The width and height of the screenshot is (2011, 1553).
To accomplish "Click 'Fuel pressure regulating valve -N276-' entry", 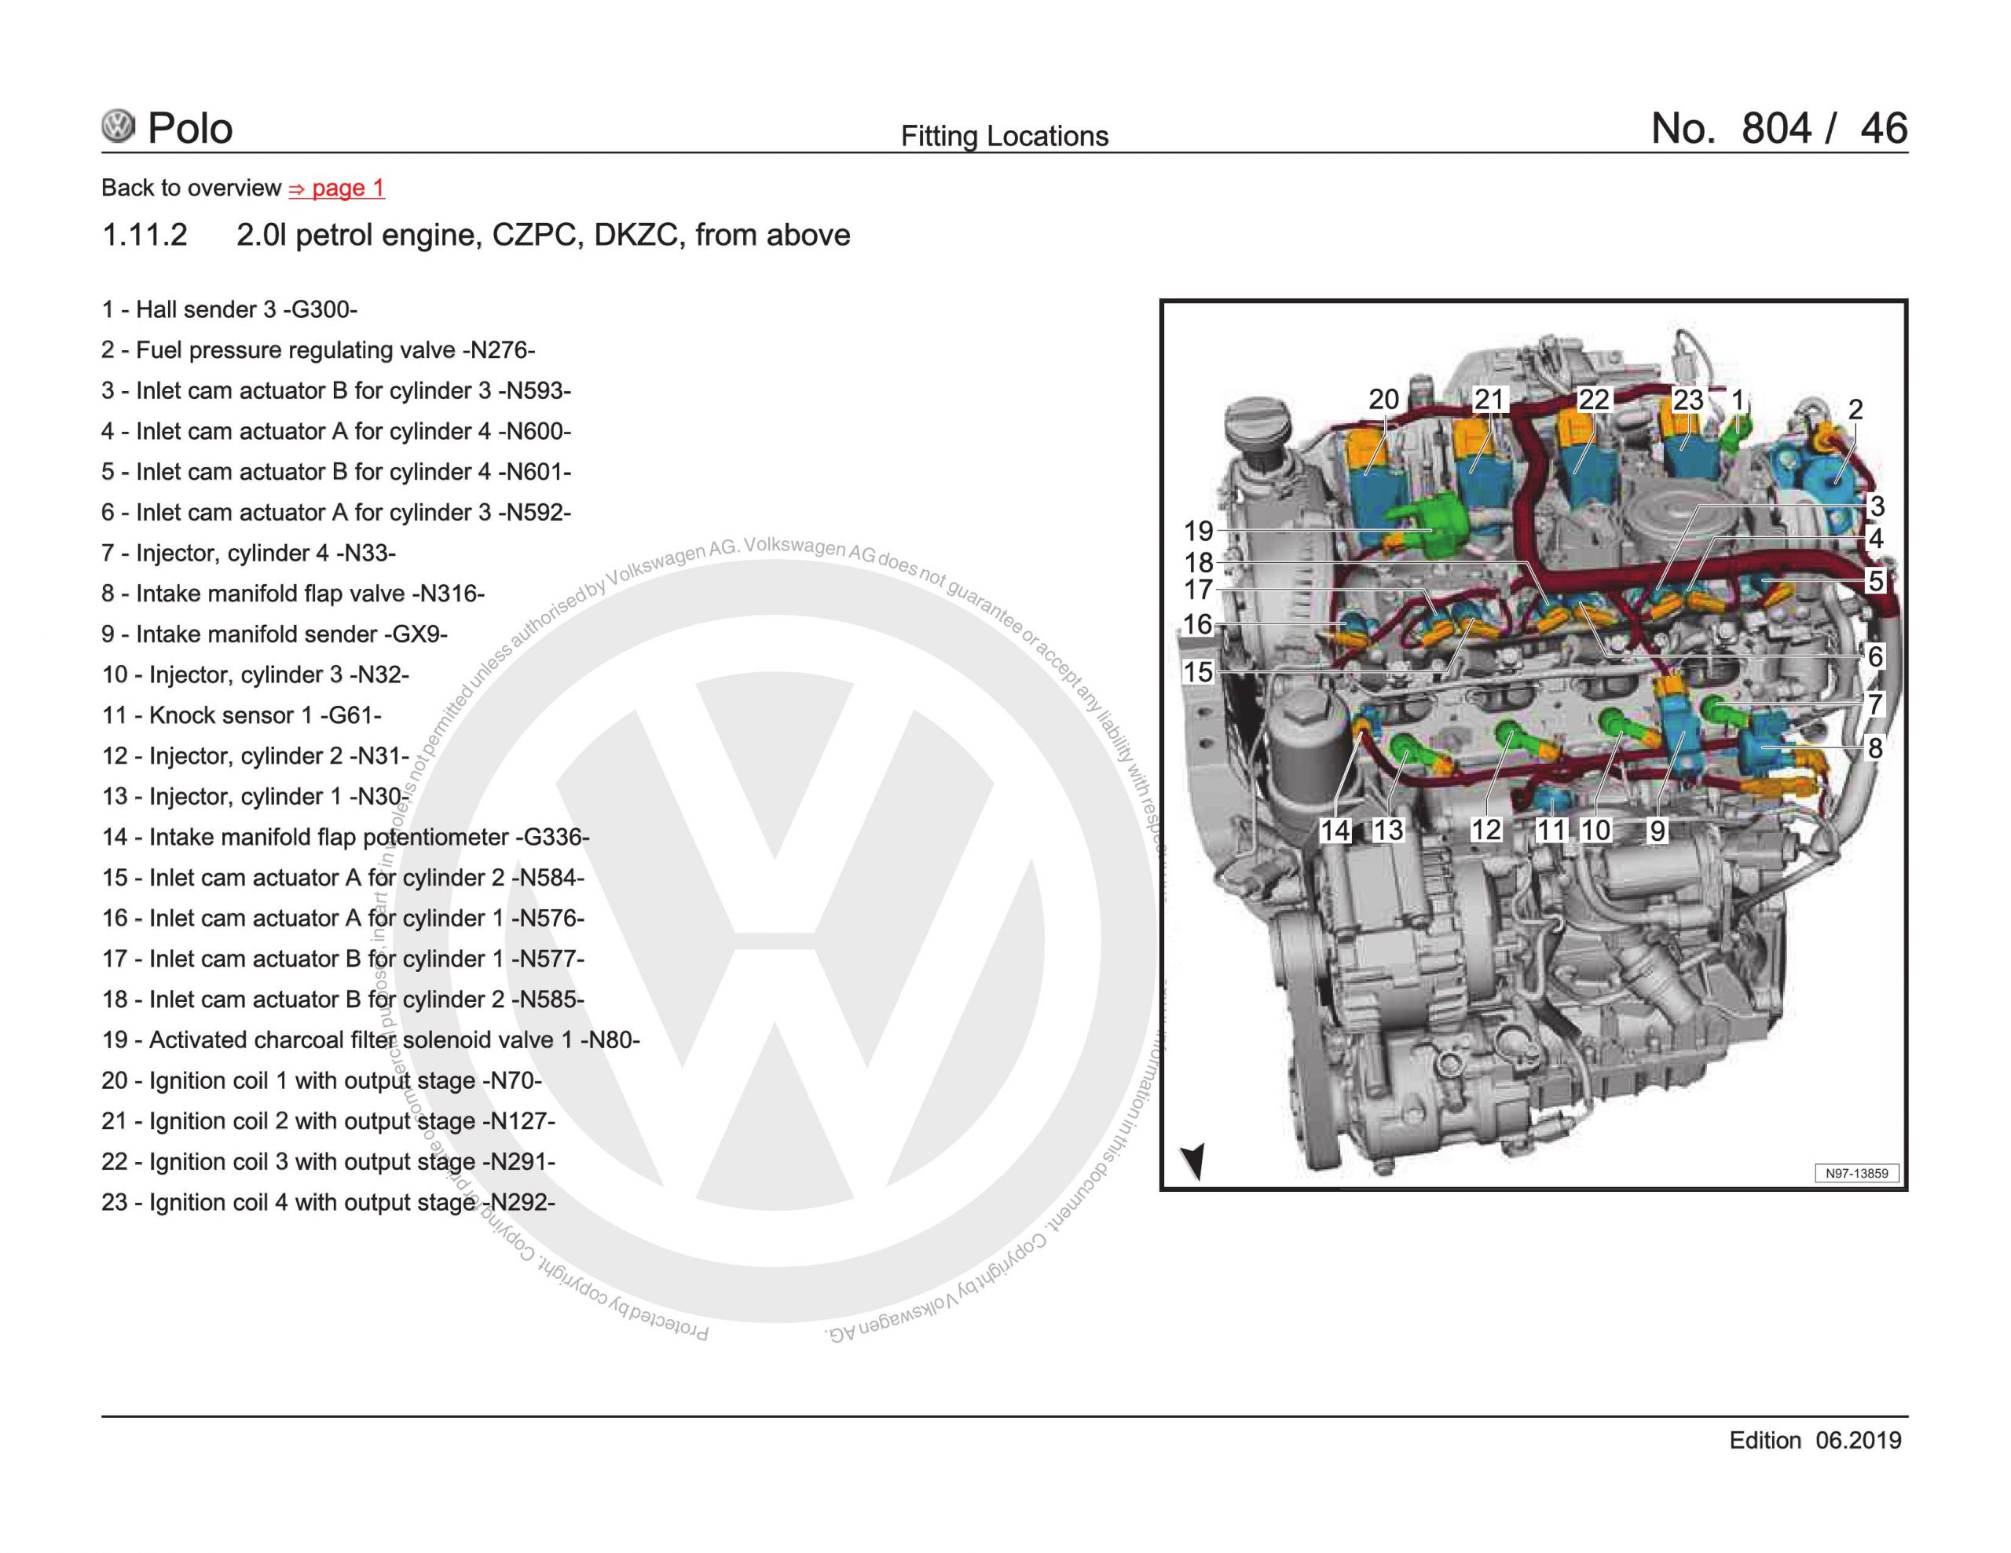I will point(317,350).
